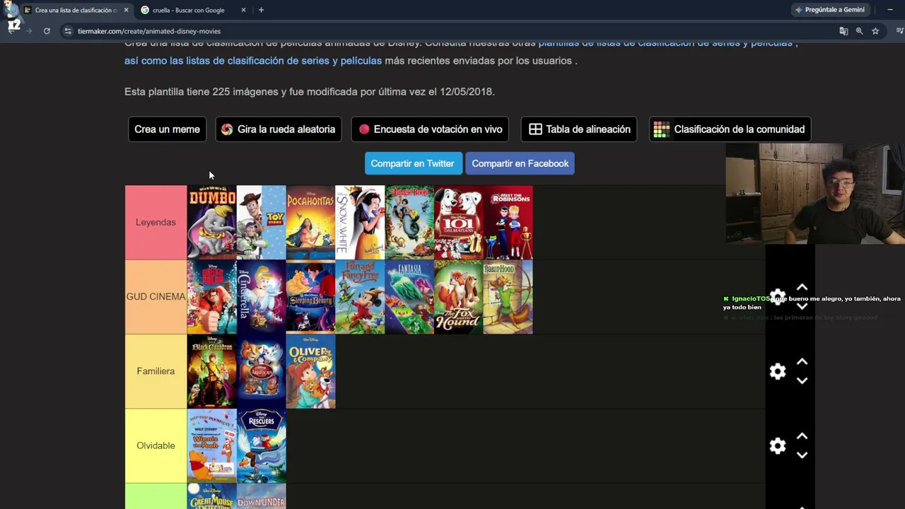Click the translate page icon
Image resolution: width=905 pixels, height=509 pixels.
(x=843, y=31)
